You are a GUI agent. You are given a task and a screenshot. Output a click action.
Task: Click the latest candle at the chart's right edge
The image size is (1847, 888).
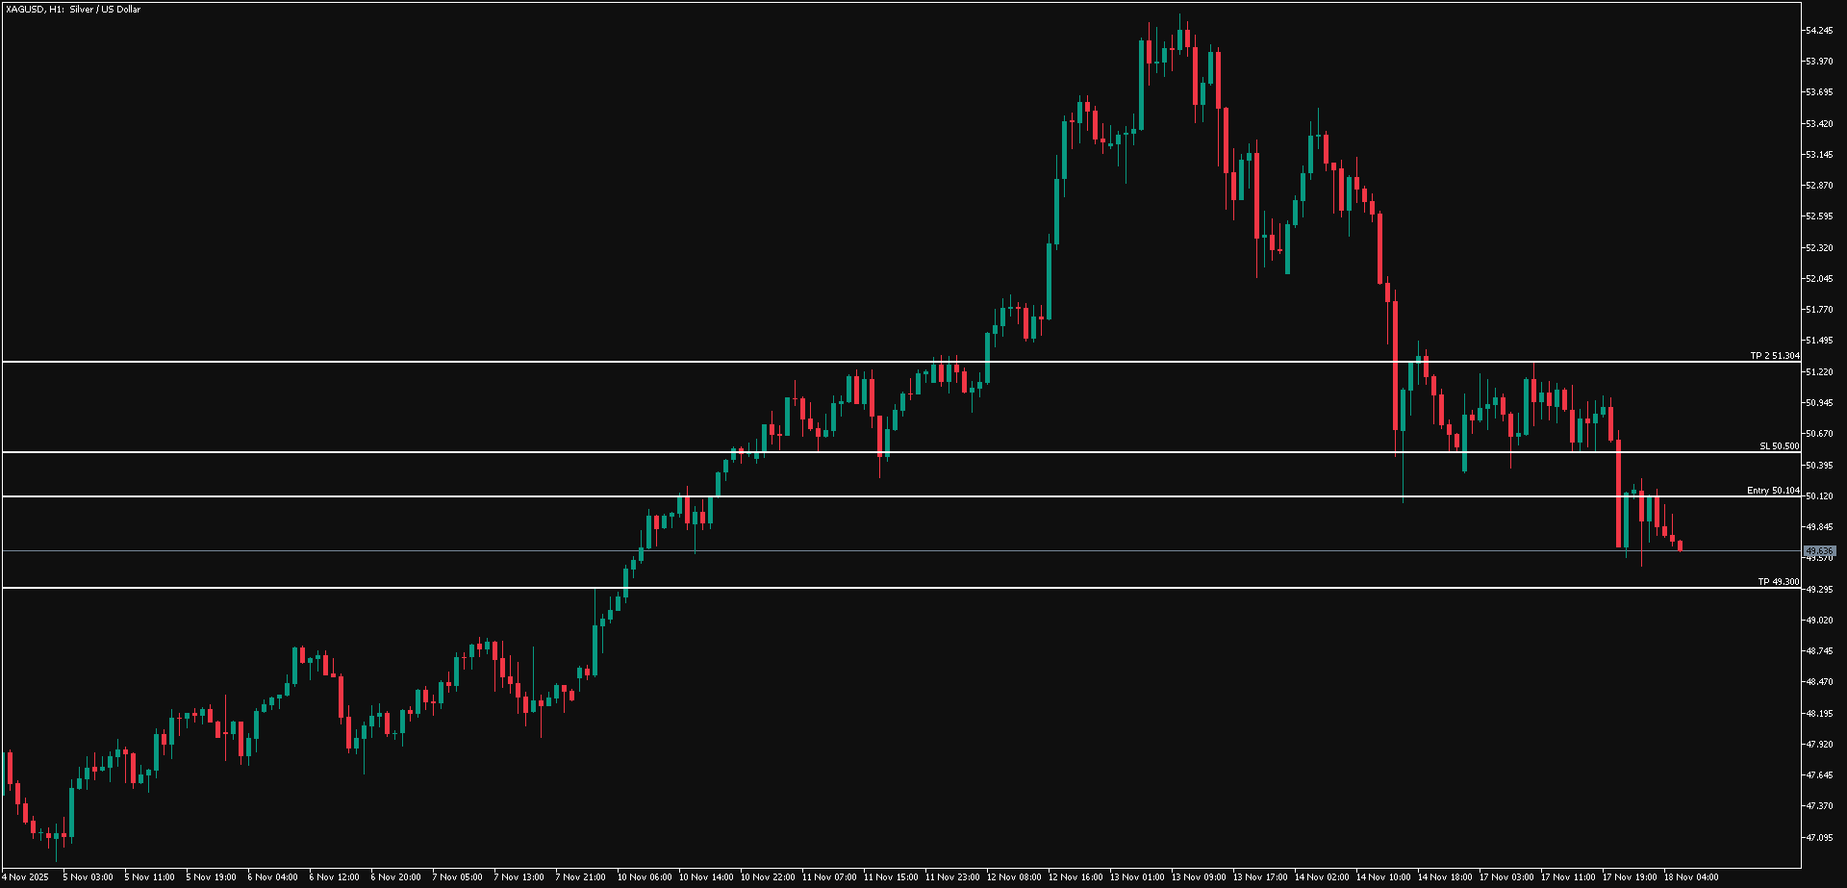pos(1681,546)
